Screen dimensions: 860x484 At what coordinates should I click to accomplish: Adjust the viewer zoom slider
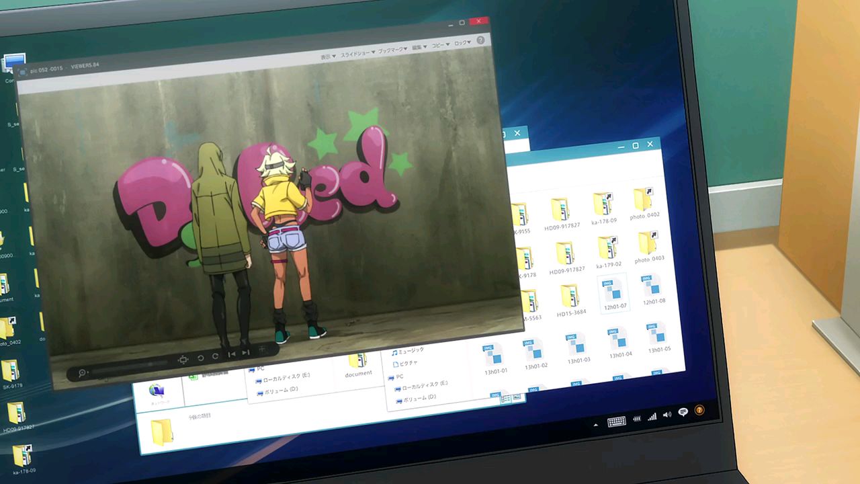click(x=130, y=367)
